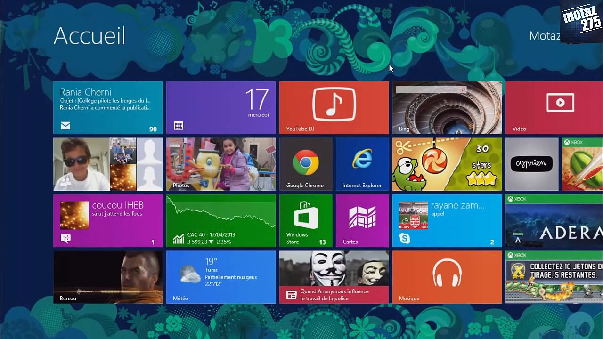
Task: Open the Mail tile from Rania Cherni
Action: [108, 108]
